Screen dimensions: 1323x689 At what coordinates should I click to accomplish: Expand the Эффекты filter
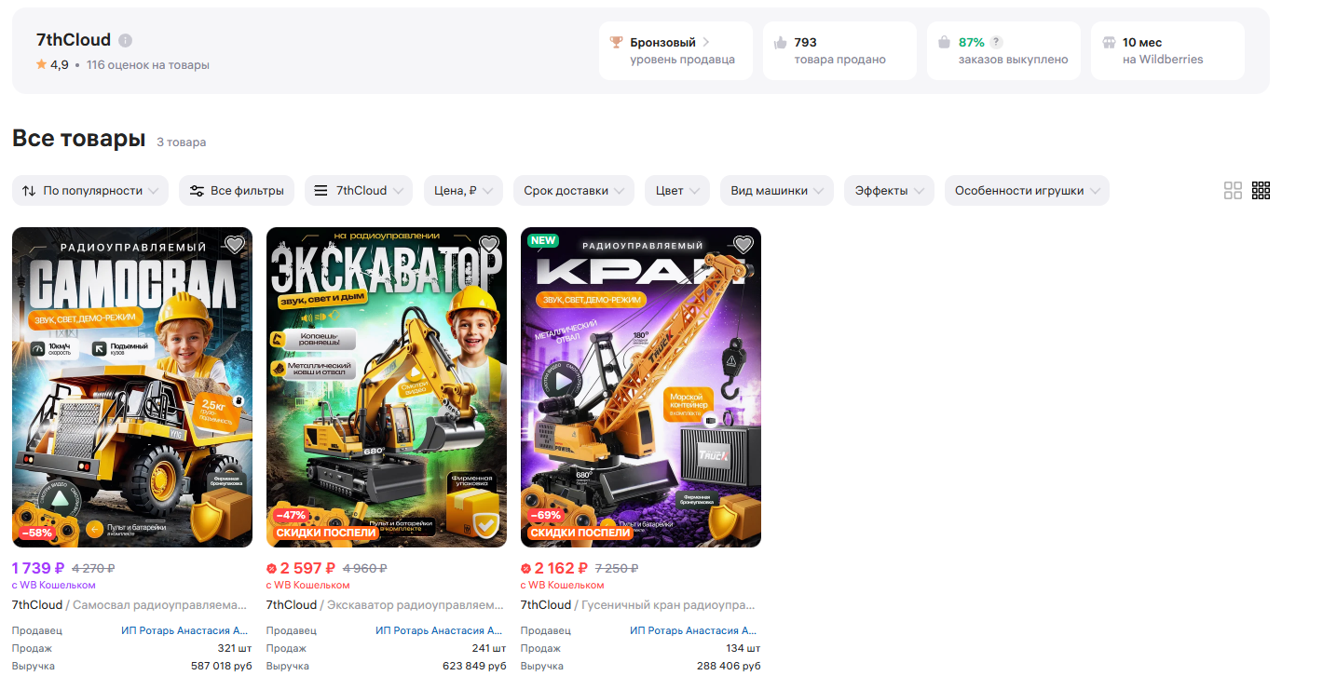[x=889, y=191]
